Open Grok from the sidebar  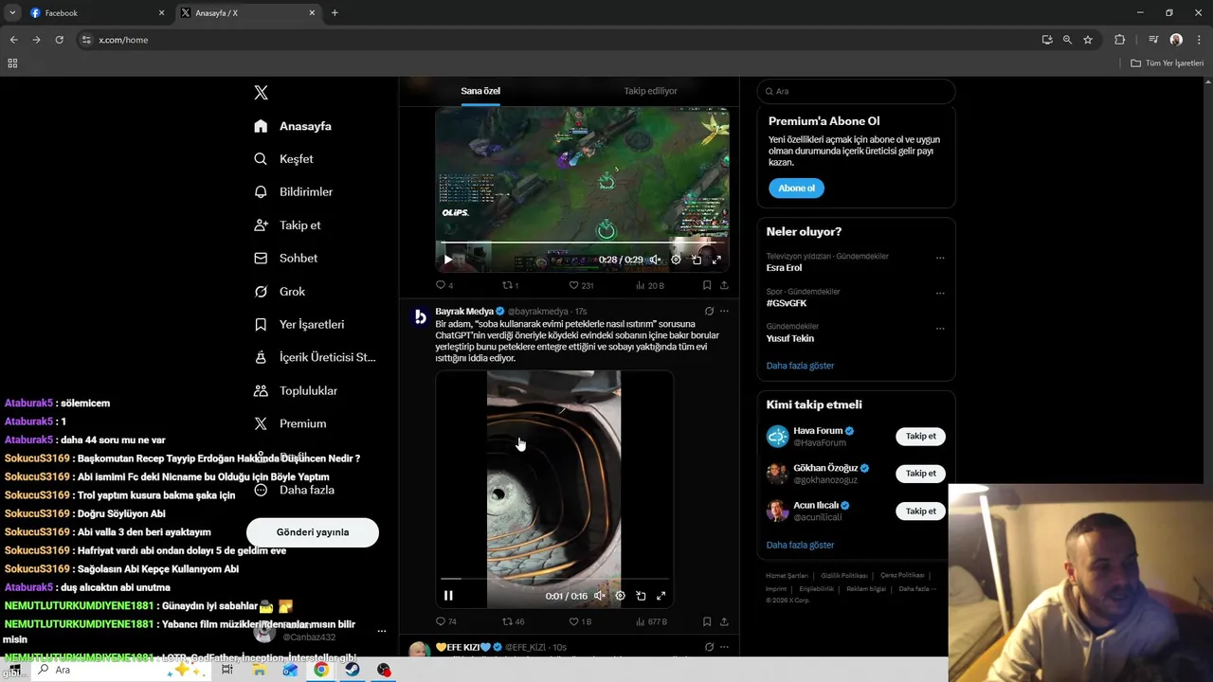[x=280, y=292]
